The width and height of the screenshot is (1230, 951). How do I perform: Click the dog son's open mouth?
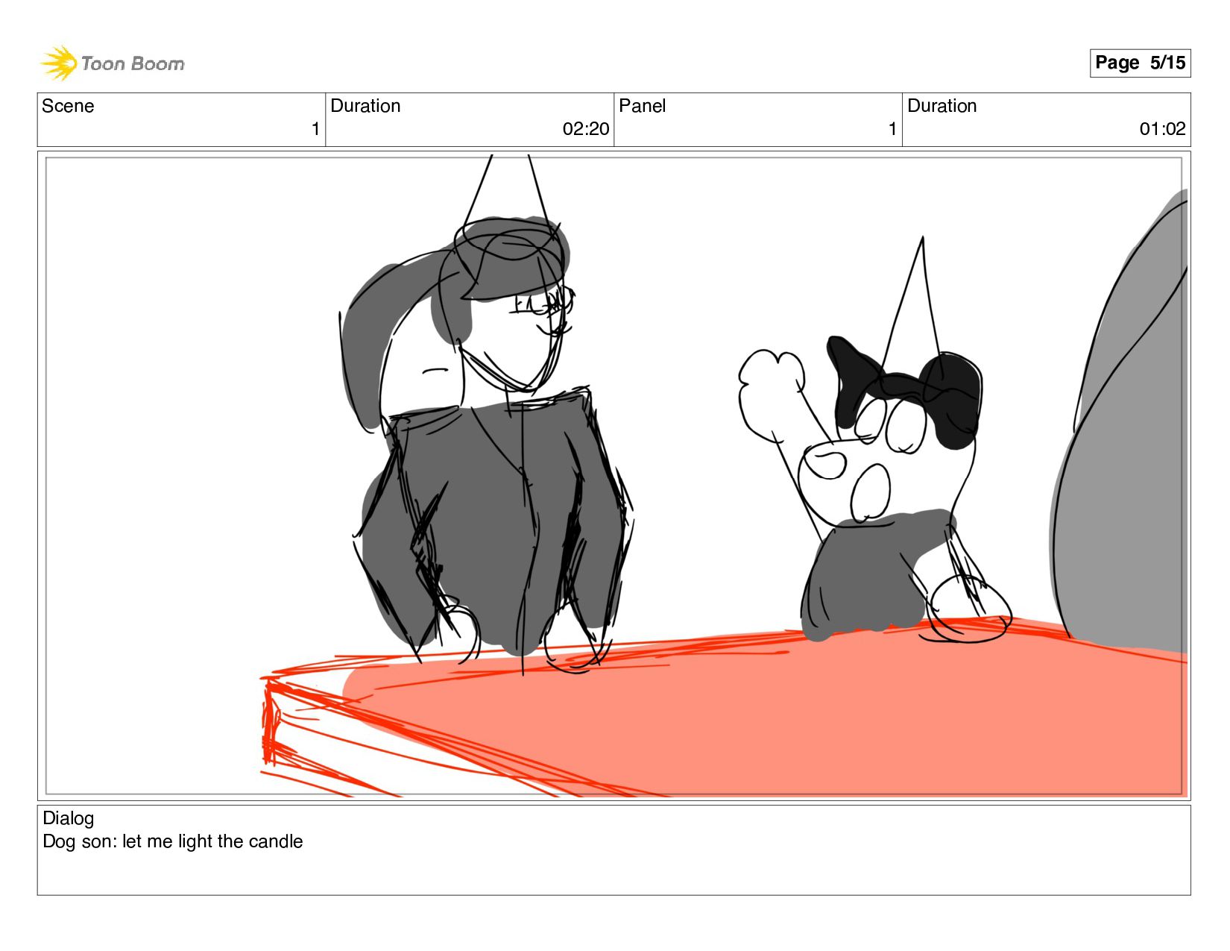(870, 493)
